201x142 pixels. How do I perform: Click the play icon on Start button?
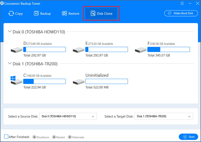pos(185,137)
